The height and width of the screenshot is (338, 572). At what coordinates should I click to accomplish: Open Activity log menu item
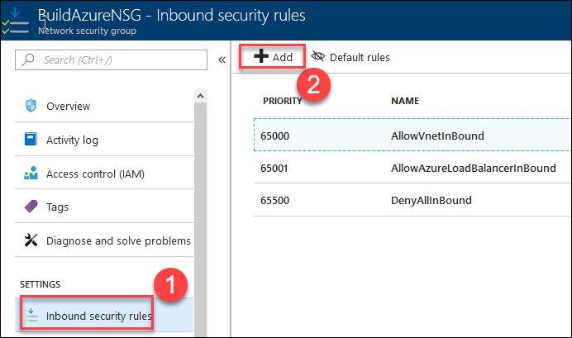coord(104,140)
